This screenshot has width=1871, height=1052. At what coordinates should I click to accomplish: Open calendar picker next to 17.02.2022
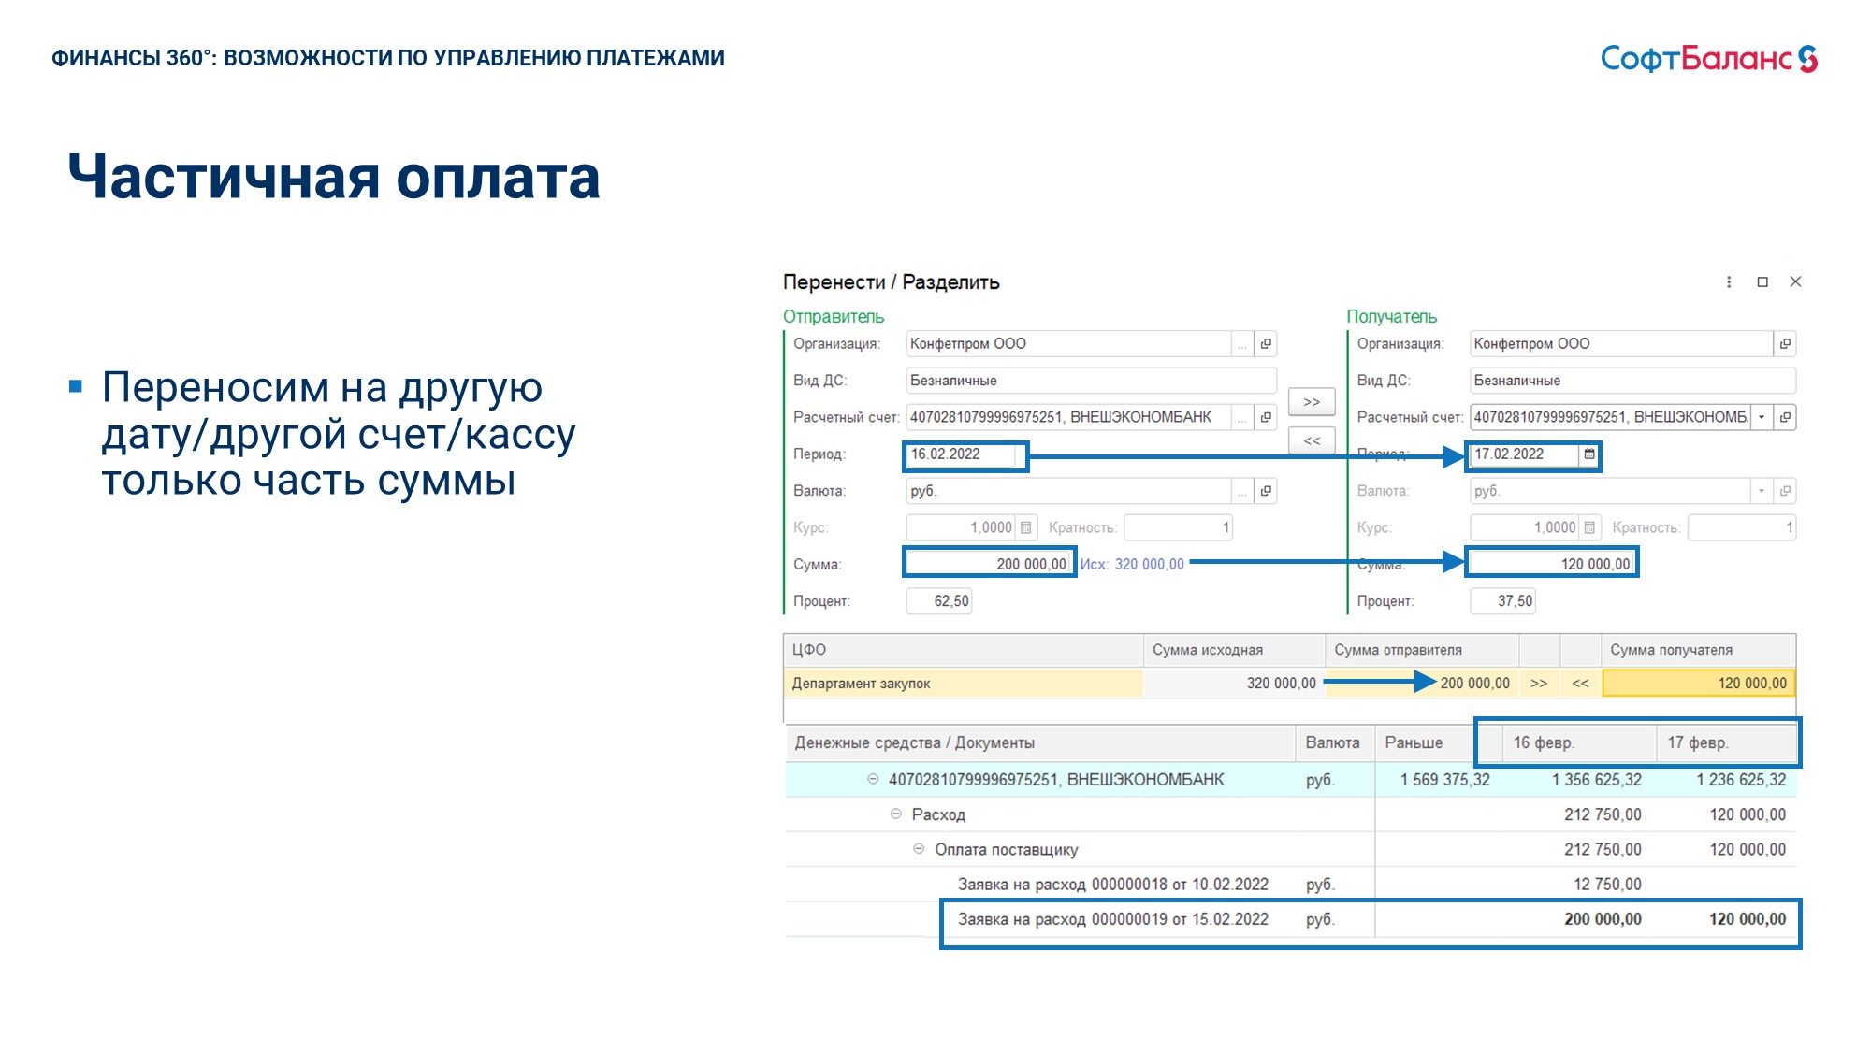click(x=1589, y=454)
